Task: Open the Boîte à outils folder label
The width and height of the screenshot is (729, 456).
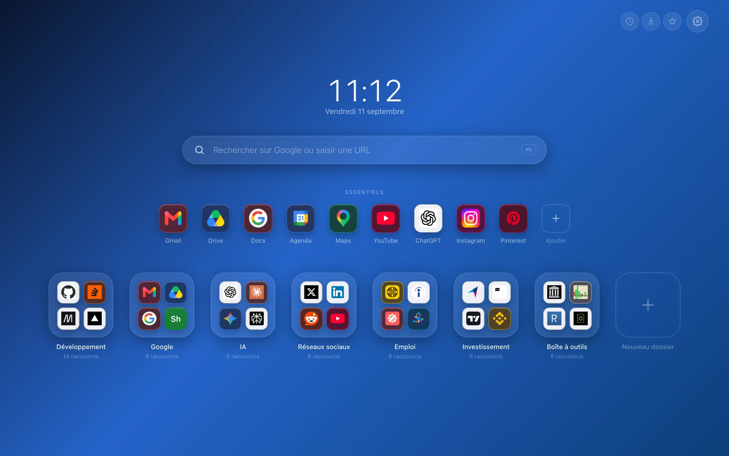Action: click(x=567, y=347)
